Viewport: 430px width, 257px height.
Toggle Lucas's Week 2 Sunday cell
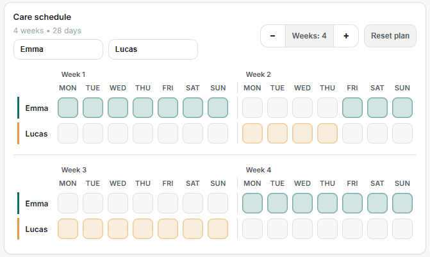[402, 133]
